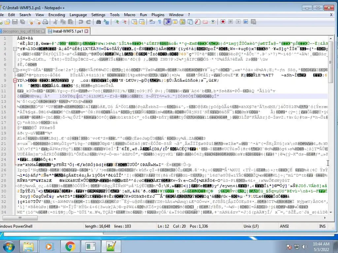Open the Tools menu
The width and height of the screenshot is (338, 253).
[115, 14]
